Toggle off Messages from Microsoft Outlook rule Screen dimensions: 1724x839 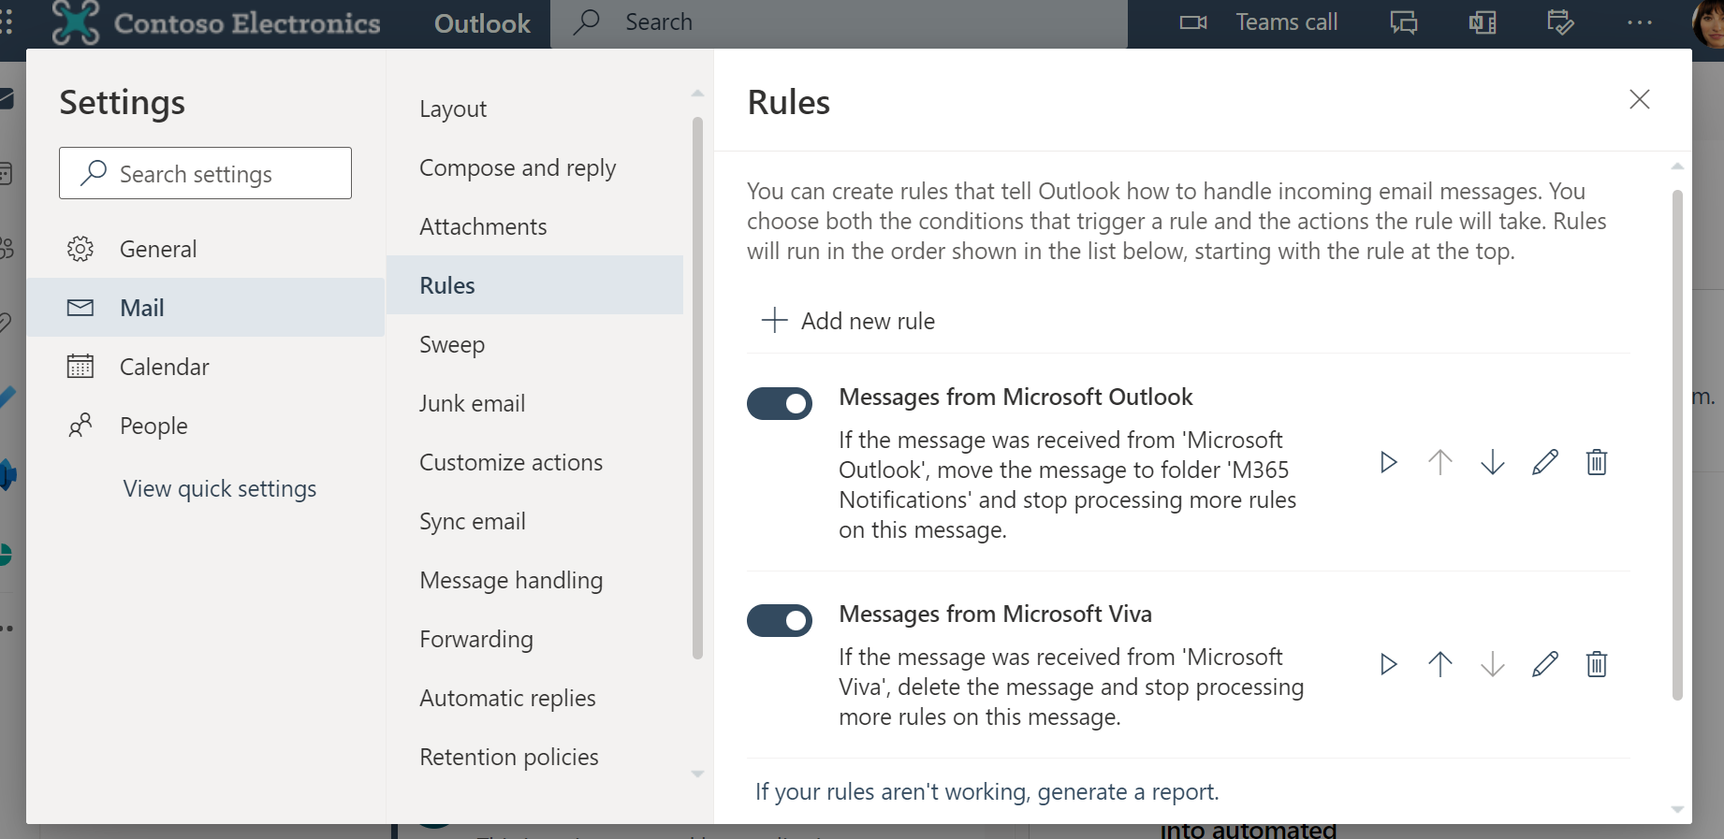point(780,404)
